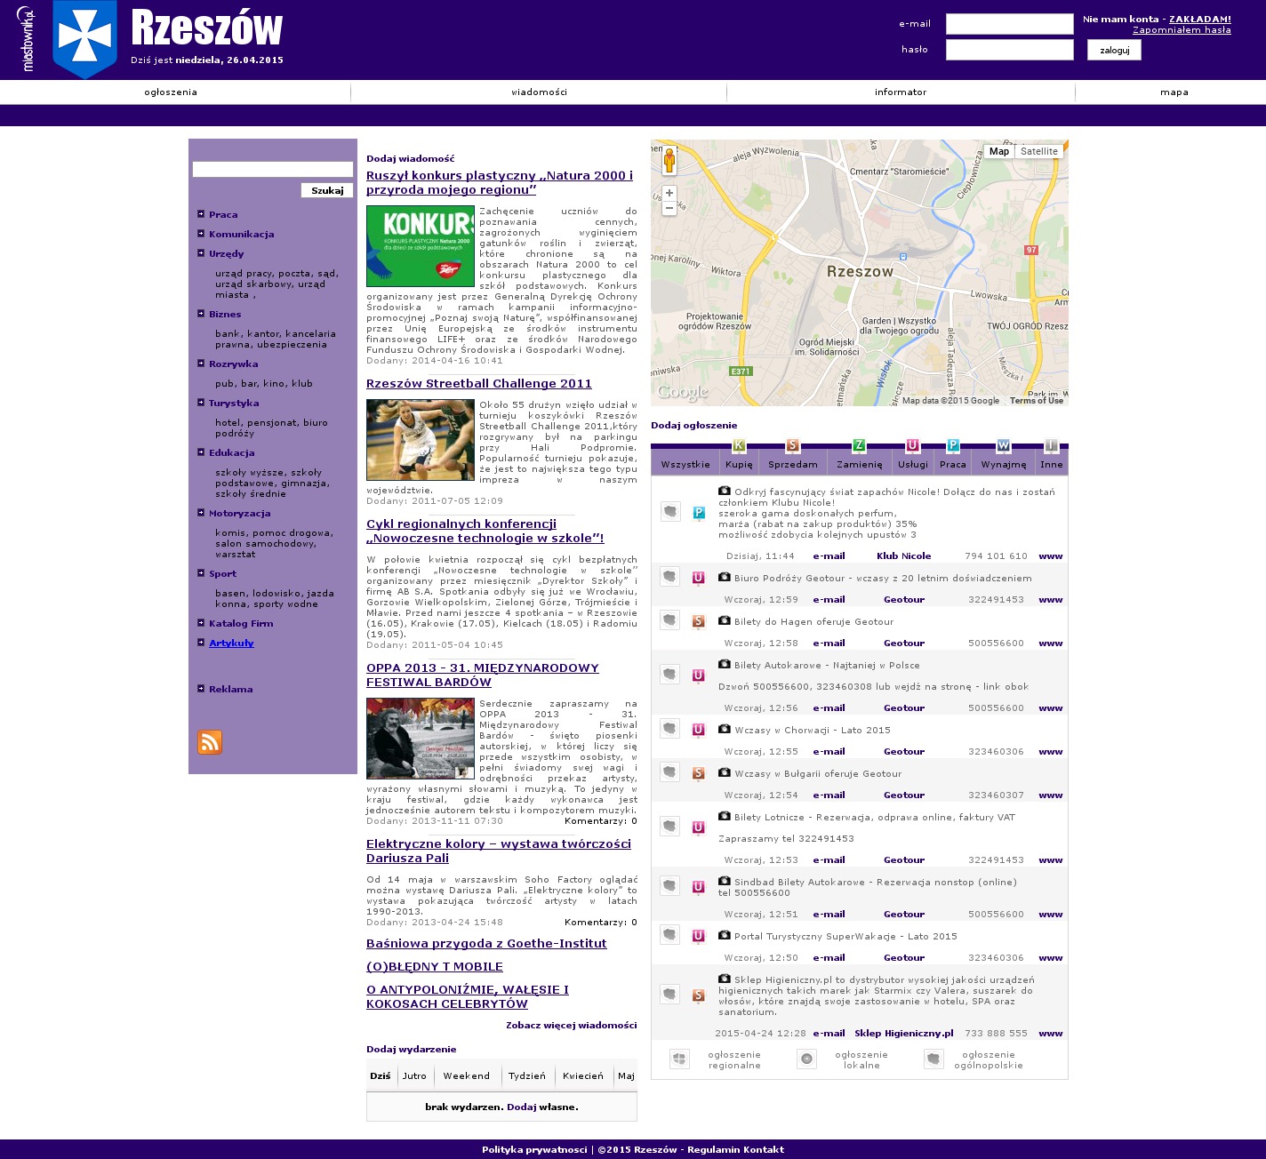Click the Dodaj ogłoszenie link
1266x1159 pixels.
693,425
